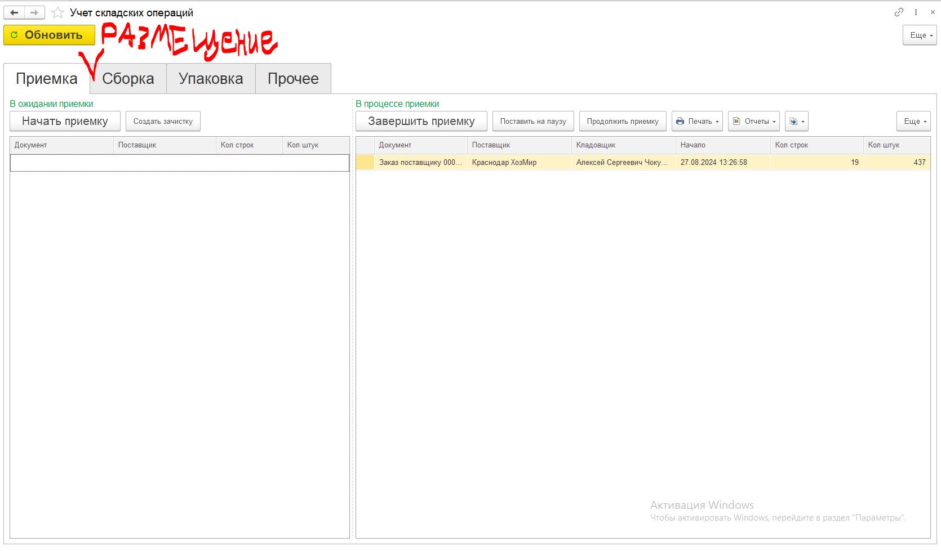This screenshot has height=551, width=941.
Task: Click the forward navigation arrow
Action: (34, 12)
